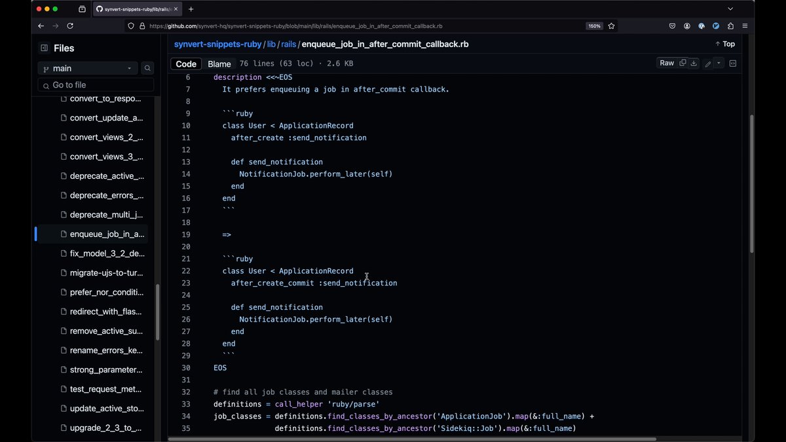Collapse the Files tree side panel icon
Viewport: 786px width, 442px height.
coord(44,48)
